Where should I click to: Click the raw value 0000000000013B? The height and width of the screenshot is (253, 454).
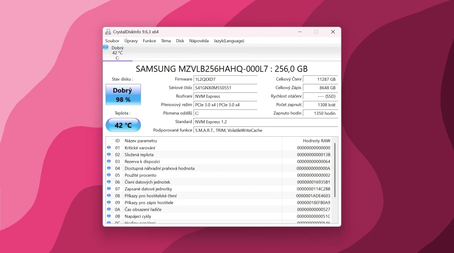[x=314, y=154]
